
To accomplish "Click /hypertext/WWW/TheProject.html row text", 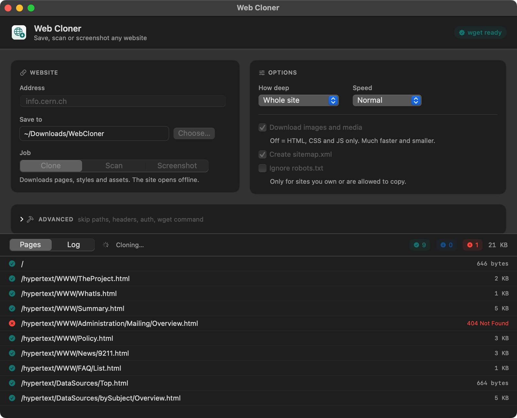I will [x=75, y=278].
